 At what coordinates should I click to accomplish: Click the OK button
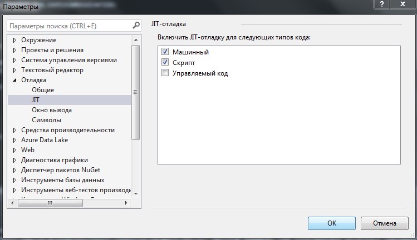[332, 223]
